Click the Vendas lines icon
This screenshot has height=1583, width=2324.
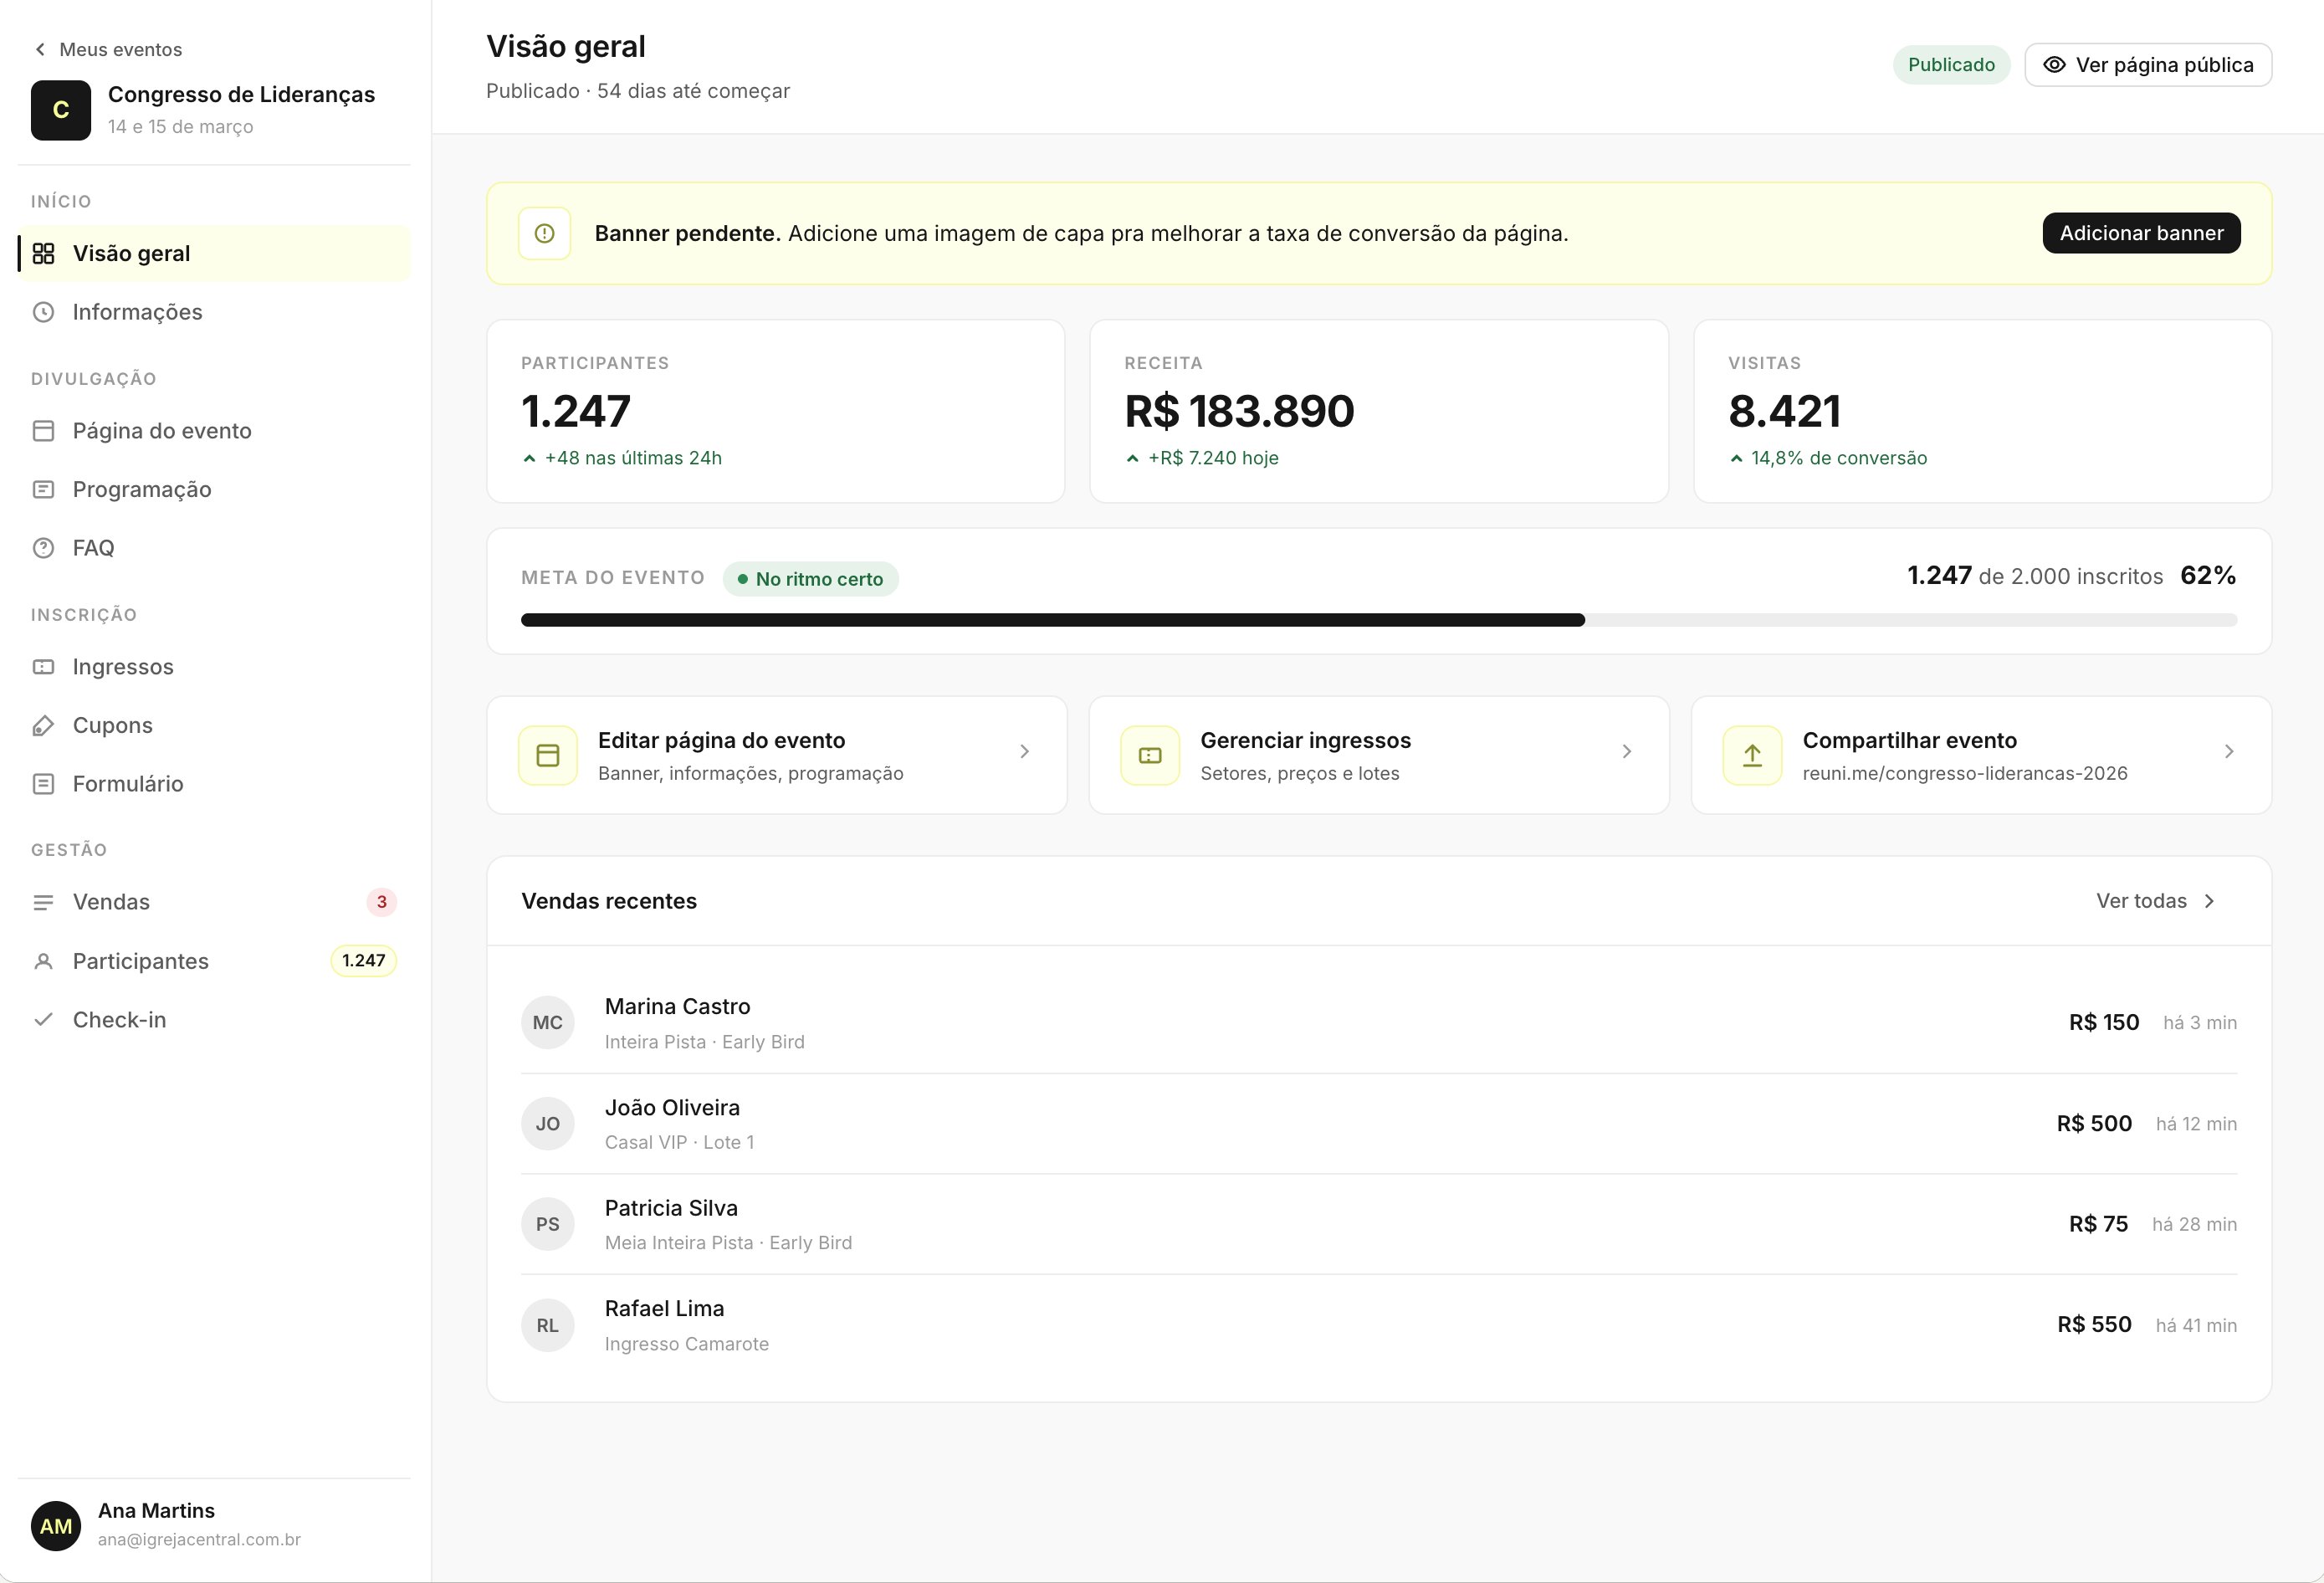[x=43, y=902]
